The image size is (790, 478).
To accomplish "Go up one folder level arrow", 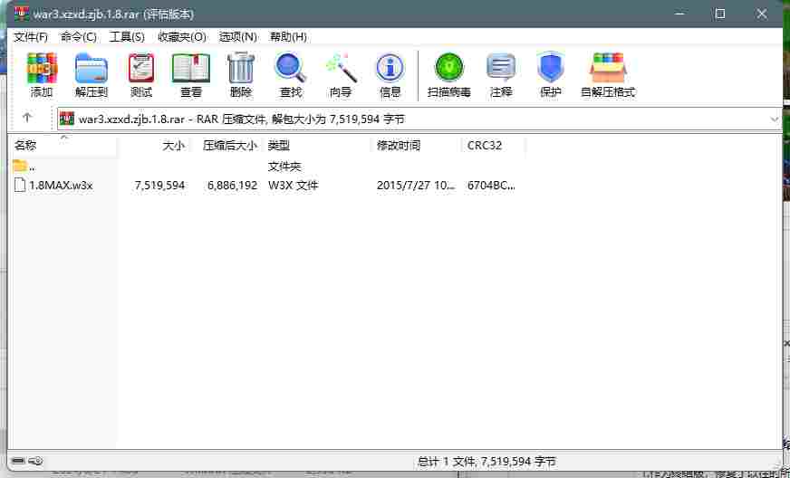I will point(27,119).
